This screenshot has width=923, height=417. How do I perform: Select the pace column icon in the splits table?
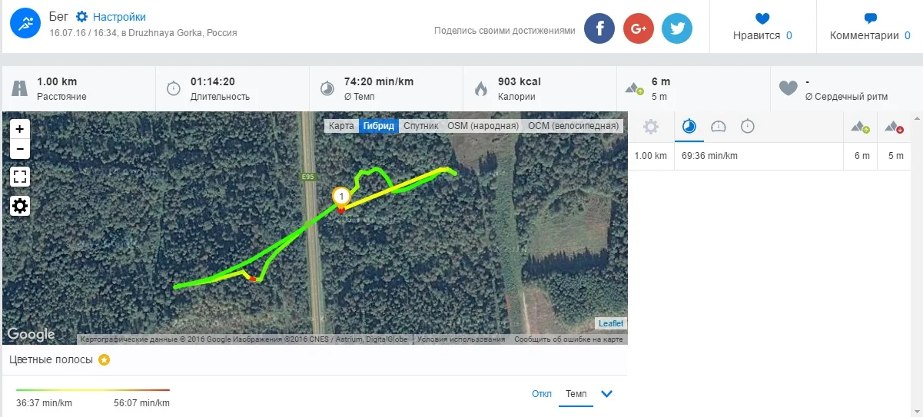tap(689, 127)
